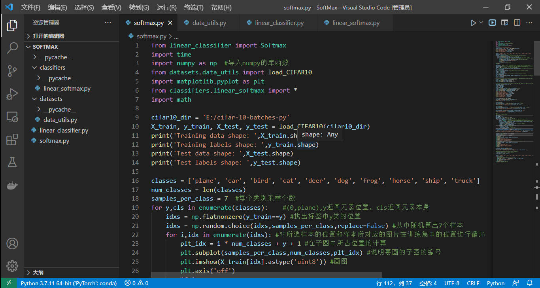The image size is (540, 288).
Task: Click the remote window indicator in status bar
Action: (9, 283)
